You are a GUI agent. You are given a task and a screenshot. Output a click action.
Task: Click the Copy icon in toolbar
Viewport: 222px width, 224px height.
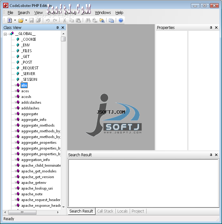click(71, 20)
